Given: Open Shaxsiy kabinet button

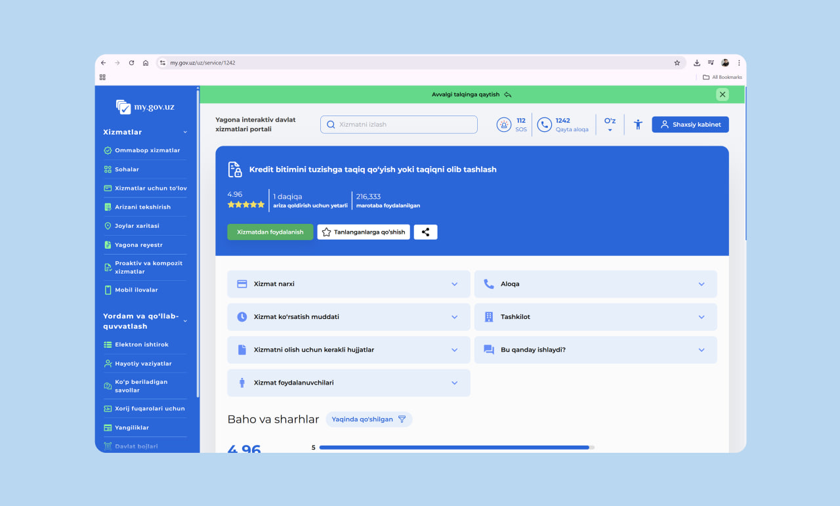Looking at the screenshot, I should tap(690, 125).
